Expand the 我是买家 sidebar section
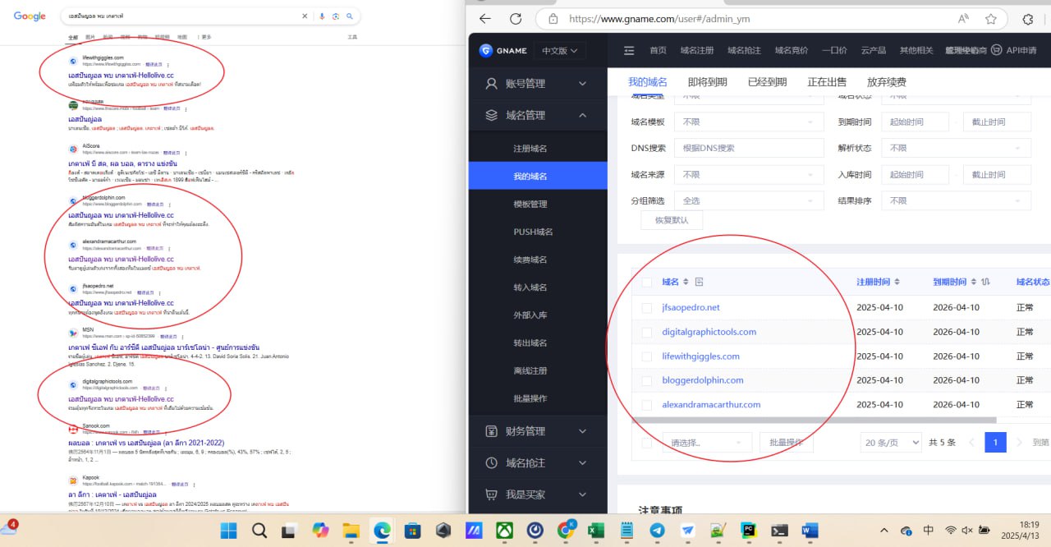The height and width of the screenshot is (547, 1051). point(537,494)
